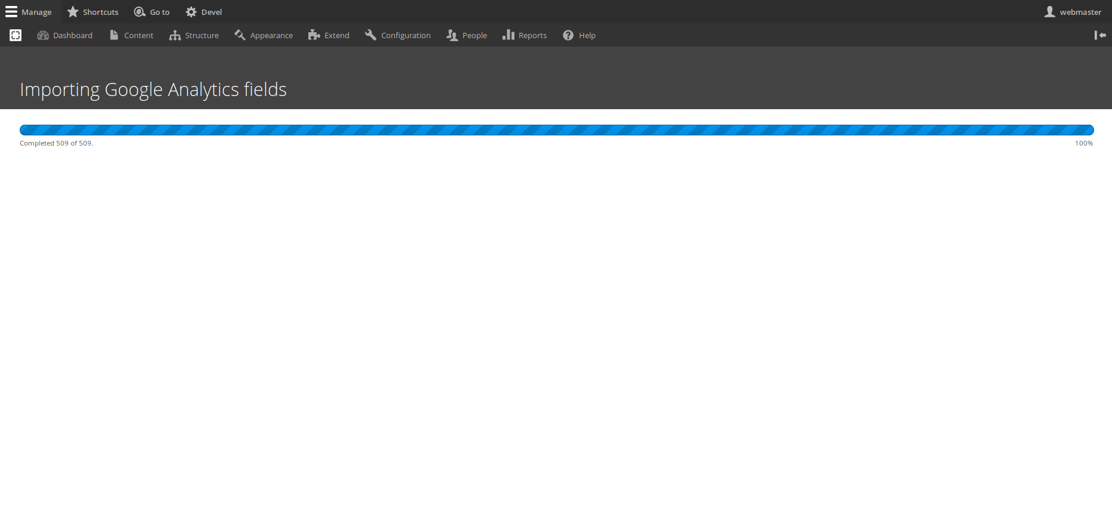Click the 100% progress percentage

pyautogui.click(x=1084, y=143)
